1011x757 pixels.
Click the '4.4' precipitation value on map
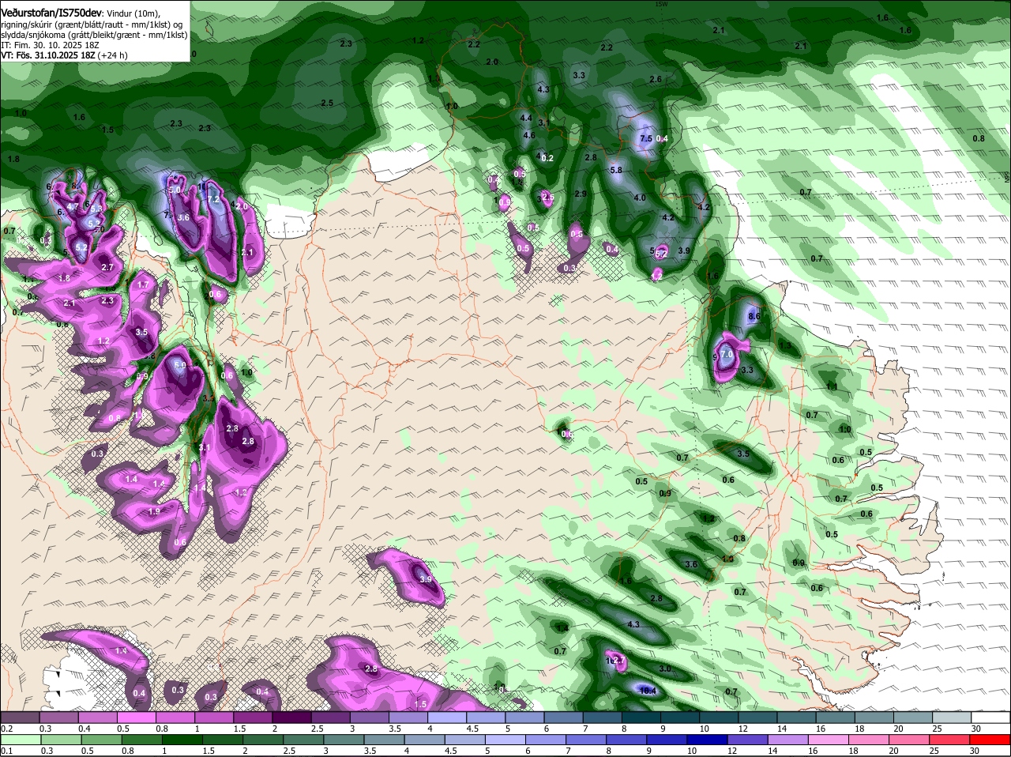click(526, 118)
